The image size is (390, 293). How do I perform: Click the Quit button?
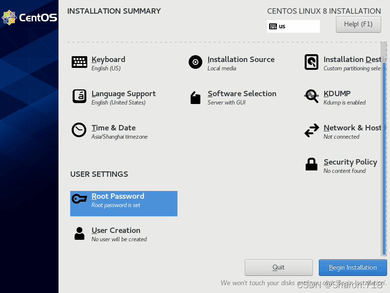pos(278,268)
